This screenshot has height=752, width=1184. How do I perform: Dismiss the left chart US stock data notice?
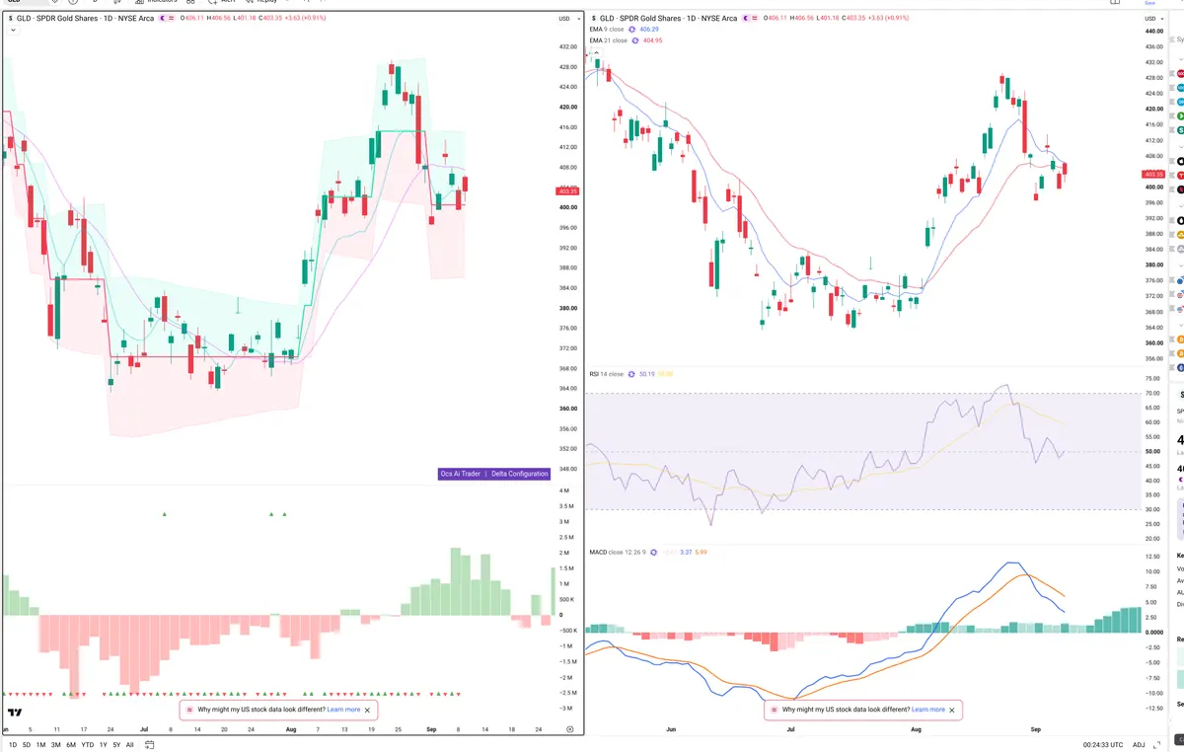pyautogui.click(x=368, y=710)
